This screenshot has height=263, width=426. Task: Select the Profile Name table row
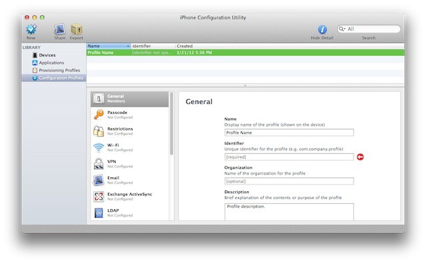click(x=246, y=53)
